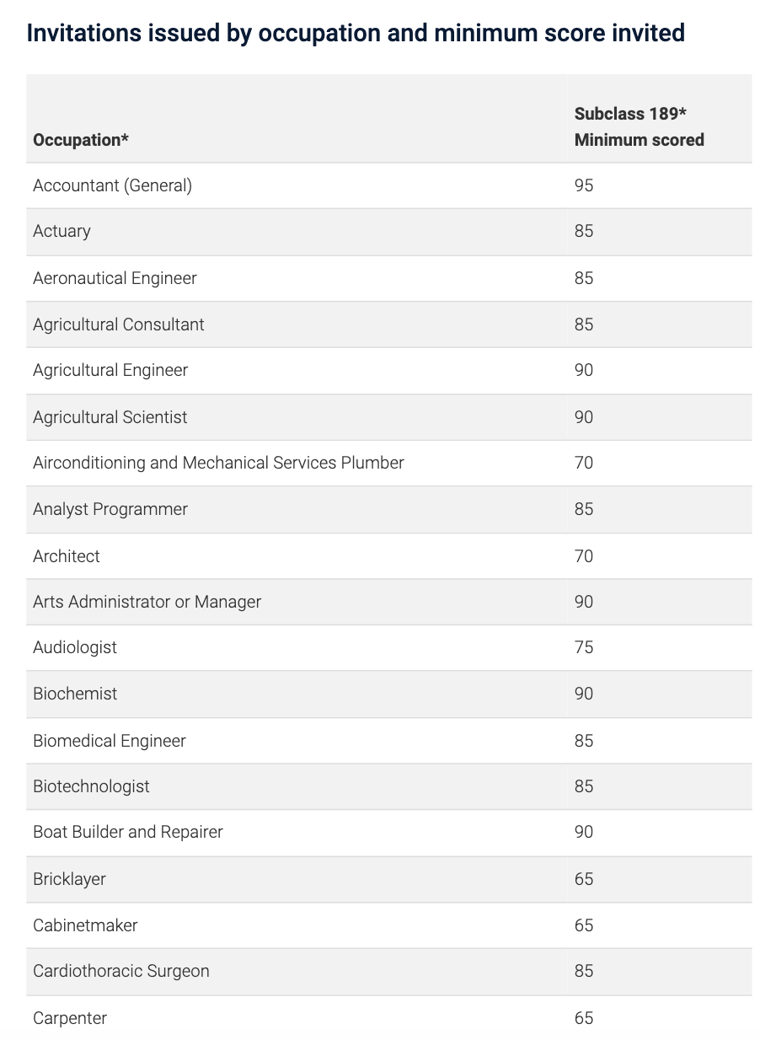Select the Audiologist entry
This screenshot has width=760, height=1040.
[x=75, y=647]
